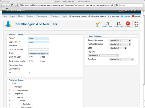Screen dimensions: 145x108
Task: Click the browser back arrow
Action: point(4,5)
